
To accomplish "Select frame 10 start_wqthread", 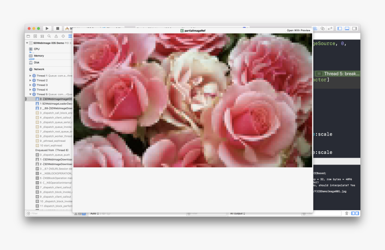I will point(49,145).
